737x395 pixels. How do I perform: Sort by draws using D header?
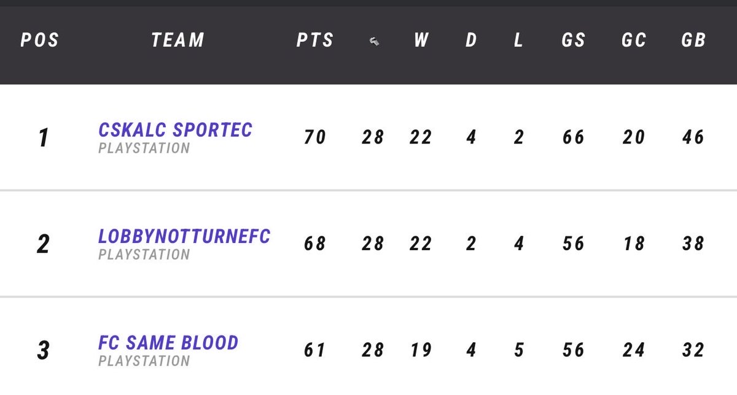[x=471, y=40]
